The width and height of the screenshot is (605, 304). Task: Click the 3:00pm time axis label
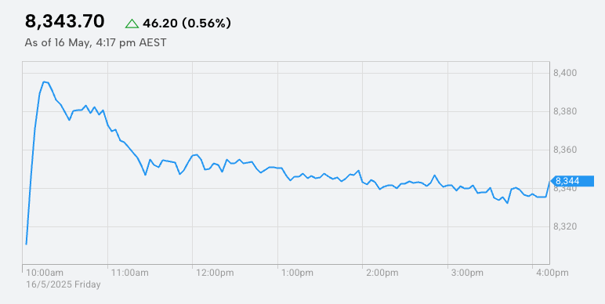tap(467, 273)
